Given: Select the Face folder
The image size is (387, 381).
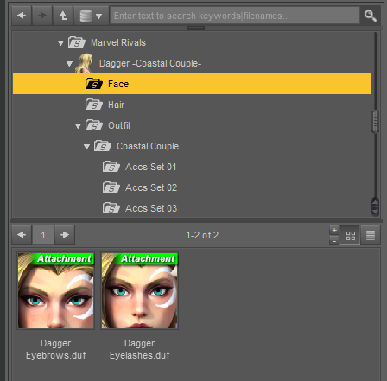Looking at the screenshot, I should [x=192, y=84].
